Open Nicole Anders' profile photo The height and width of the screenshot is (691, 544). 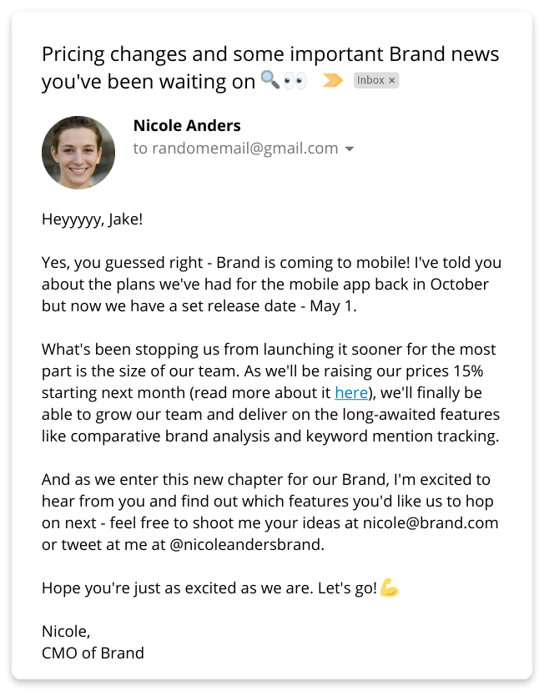point(78,153)
